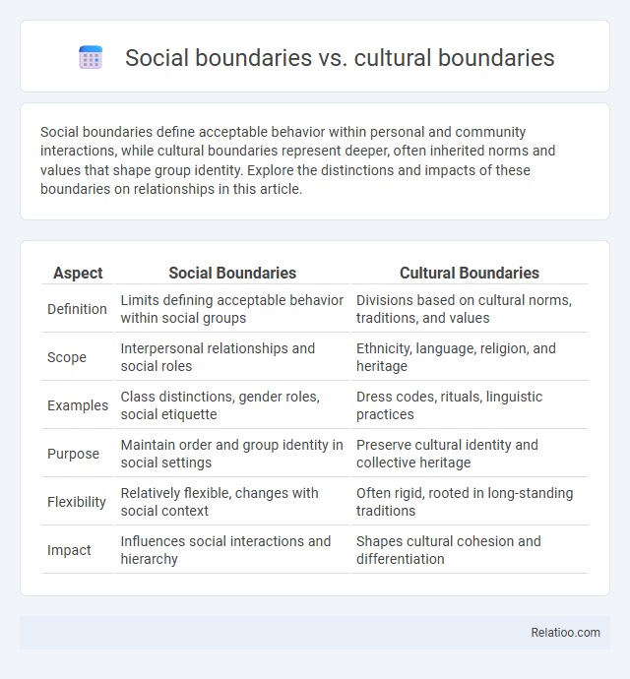This screenshot has height=679, width=630.
Task: Select the 'Aspect' column header
Action: coord(78,273)
